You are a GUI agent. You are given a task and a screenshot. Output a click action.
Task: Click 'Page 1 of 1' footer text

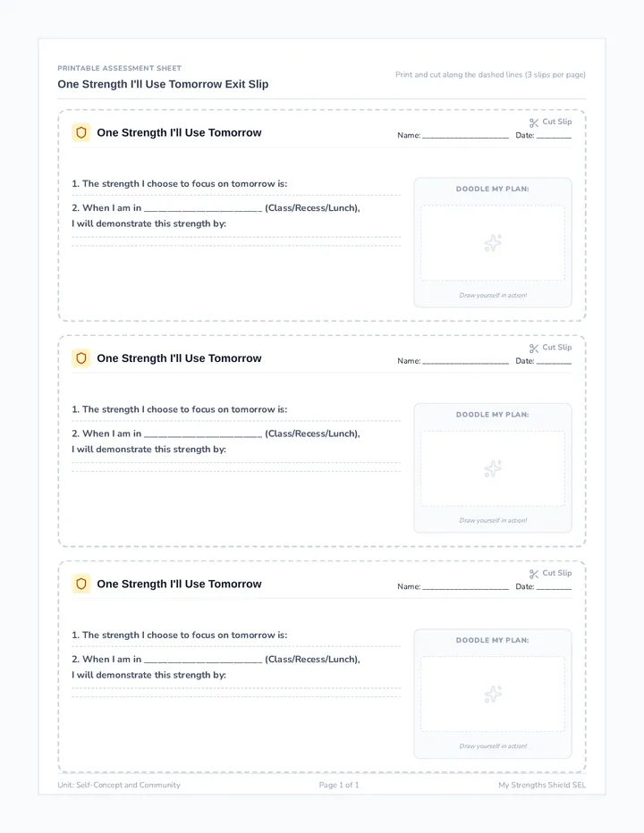339,785
